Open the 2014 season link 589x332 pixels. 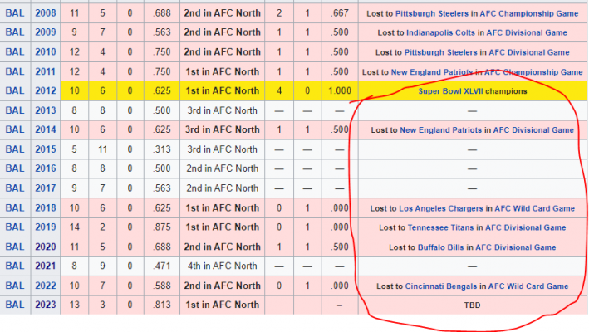click(x=46, y=129)
